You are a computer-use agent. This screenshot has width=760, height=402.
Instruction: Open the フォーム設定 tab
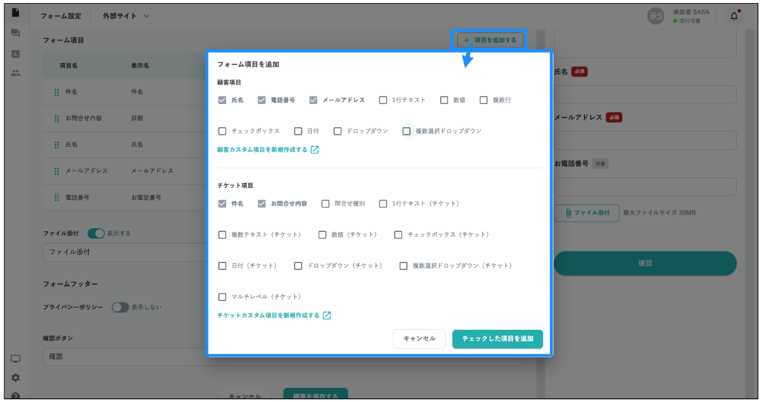[x=61, y=16]
